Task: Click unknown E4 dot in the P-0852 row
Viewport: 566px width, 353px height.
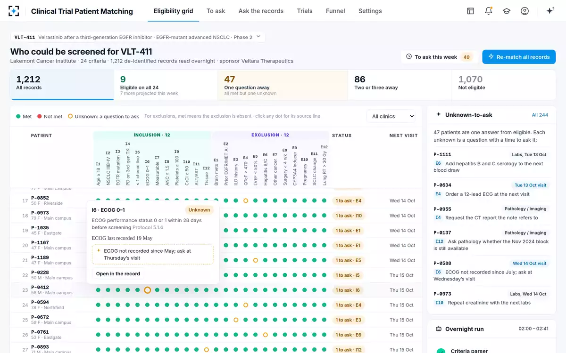Action: 245,201
